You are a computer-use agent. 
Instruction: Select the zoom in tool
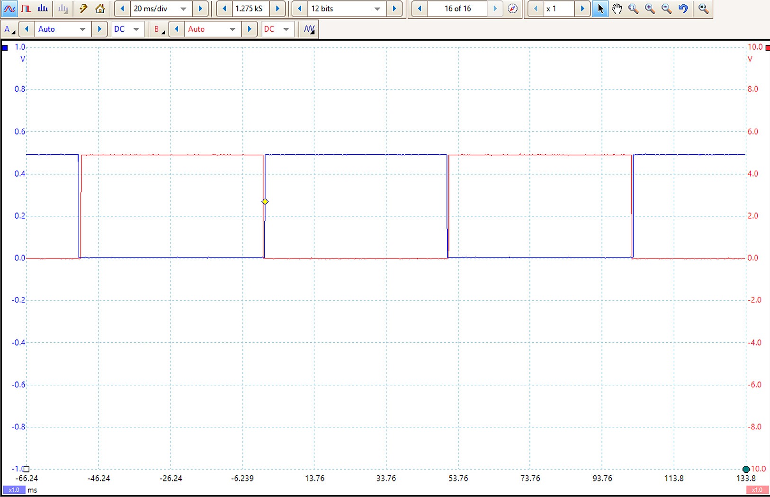pos(650,9)
